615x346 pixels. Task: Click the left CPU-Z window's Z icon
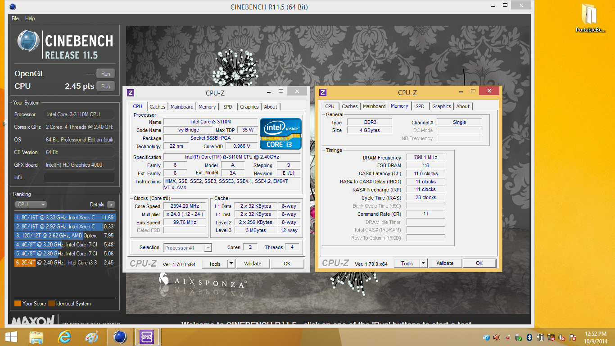pos(131,93)
